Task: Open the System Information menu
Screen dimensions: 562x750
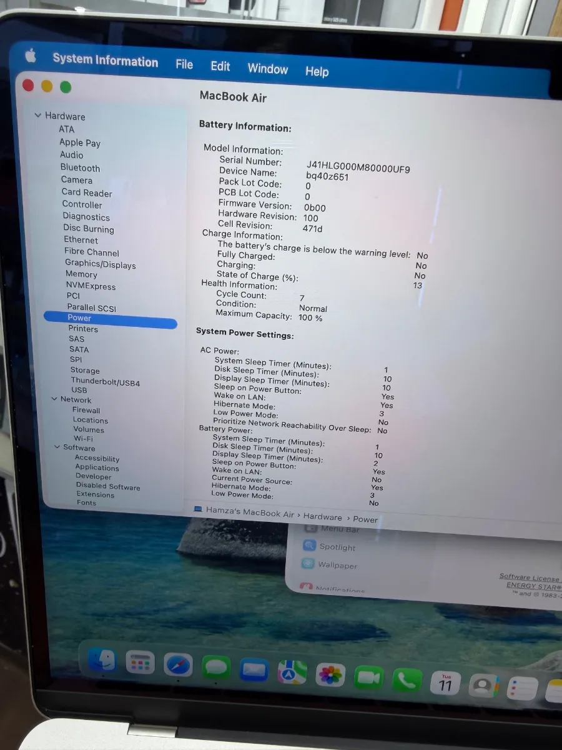Action: tap(106, 60)
